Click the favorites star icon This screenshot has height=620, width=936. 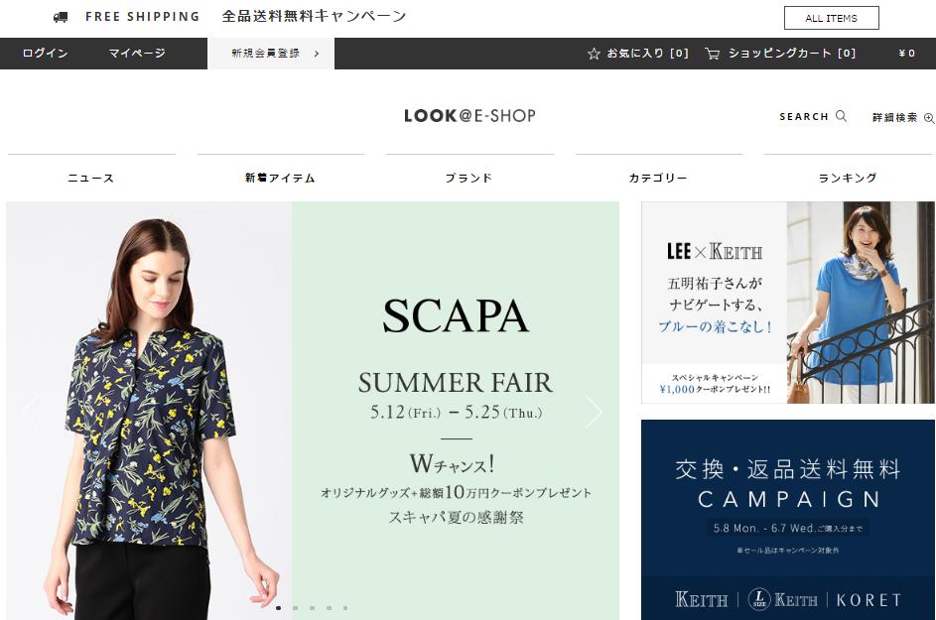(594, 54)
